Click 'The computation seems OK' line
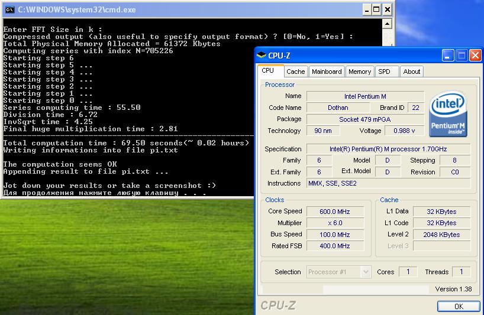 tap(60, 164)
